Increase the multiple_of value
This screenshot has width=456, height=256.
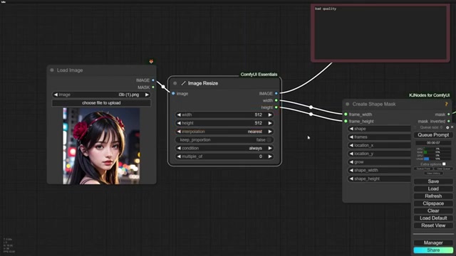coord(270,156)
